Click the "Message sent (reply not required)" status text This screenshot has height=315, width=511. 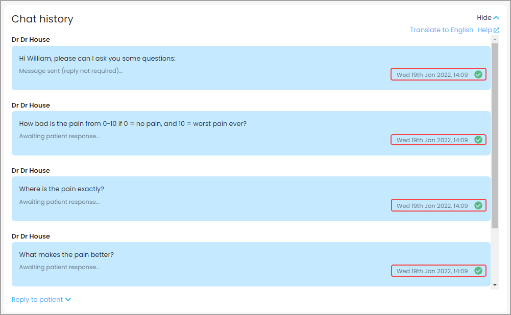point(70,71)
